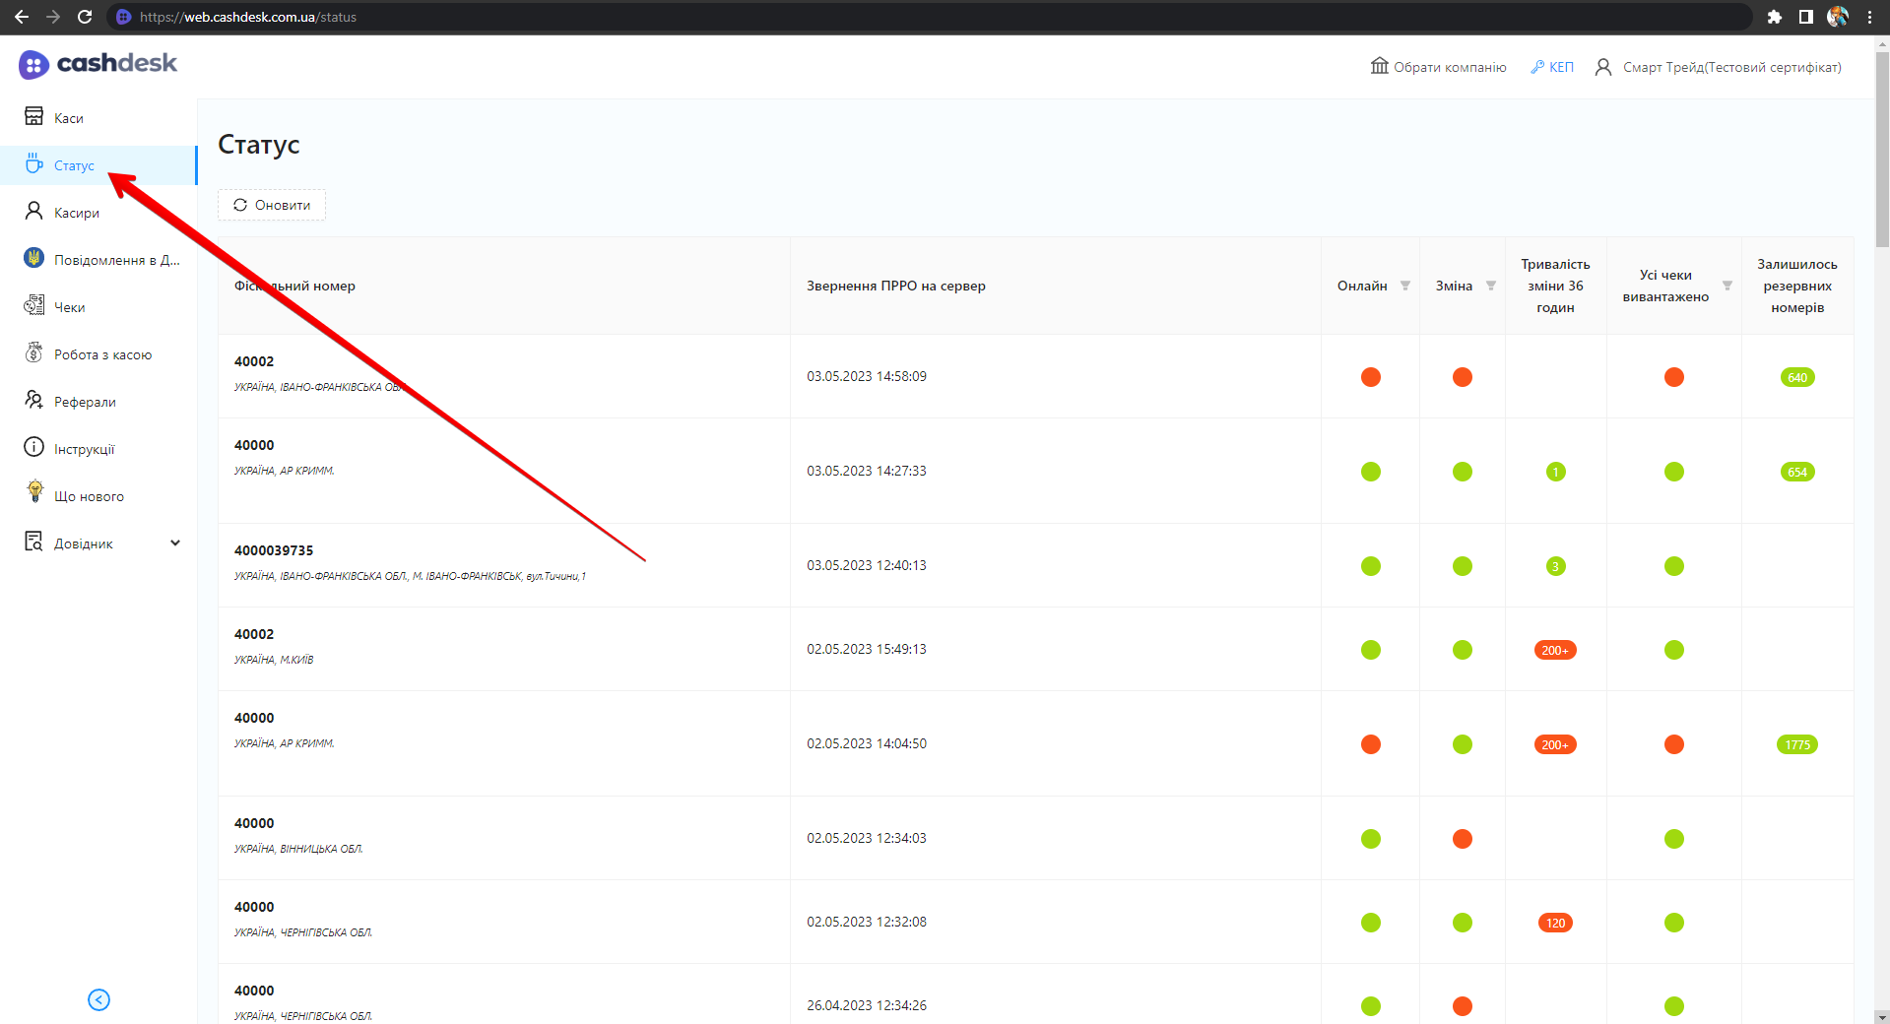The height and width of the screenshot is (1024, 1890).
Task: Collapse the sidebar with arrow button
Action: (98, 999)
